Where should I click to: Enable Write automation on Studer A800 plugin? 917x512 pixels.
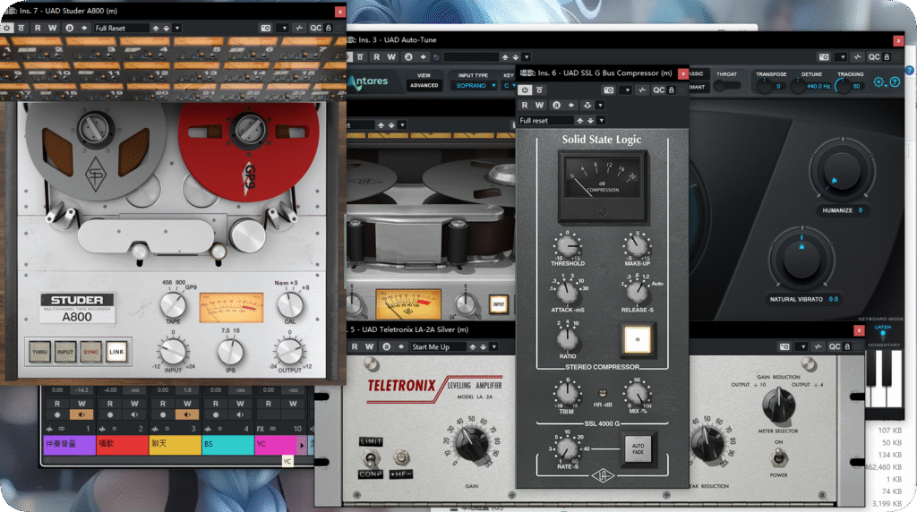pos(53,28)
